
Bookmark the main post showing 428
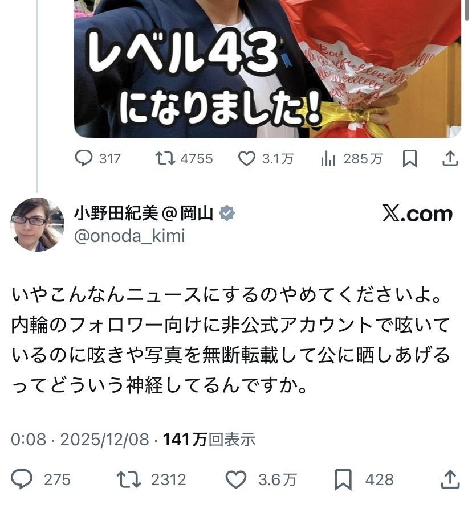(x=364, y=479)
